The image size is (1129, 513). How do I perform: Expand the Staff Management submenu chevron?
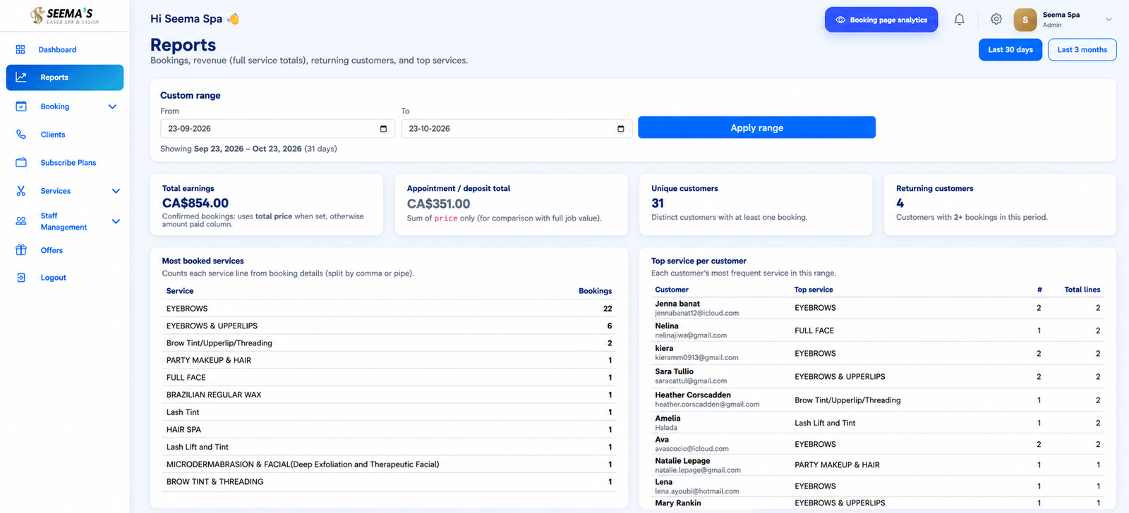point(116,221)
